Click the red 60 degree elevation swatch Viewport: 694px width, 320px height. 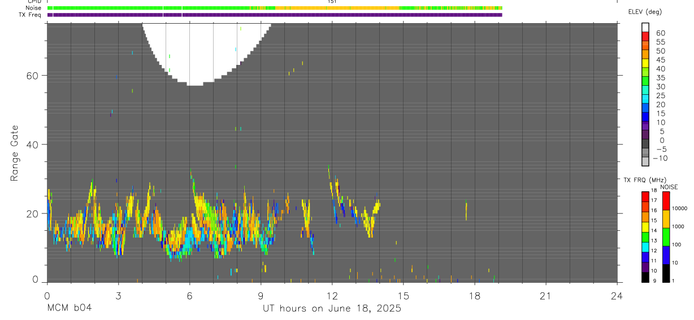(x=645, y=37)
